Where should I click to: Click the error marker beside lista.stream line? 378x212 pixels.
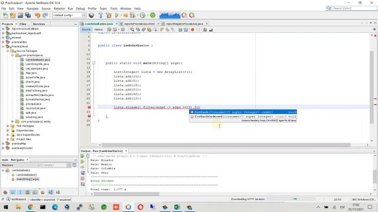(x=89, y=107)
